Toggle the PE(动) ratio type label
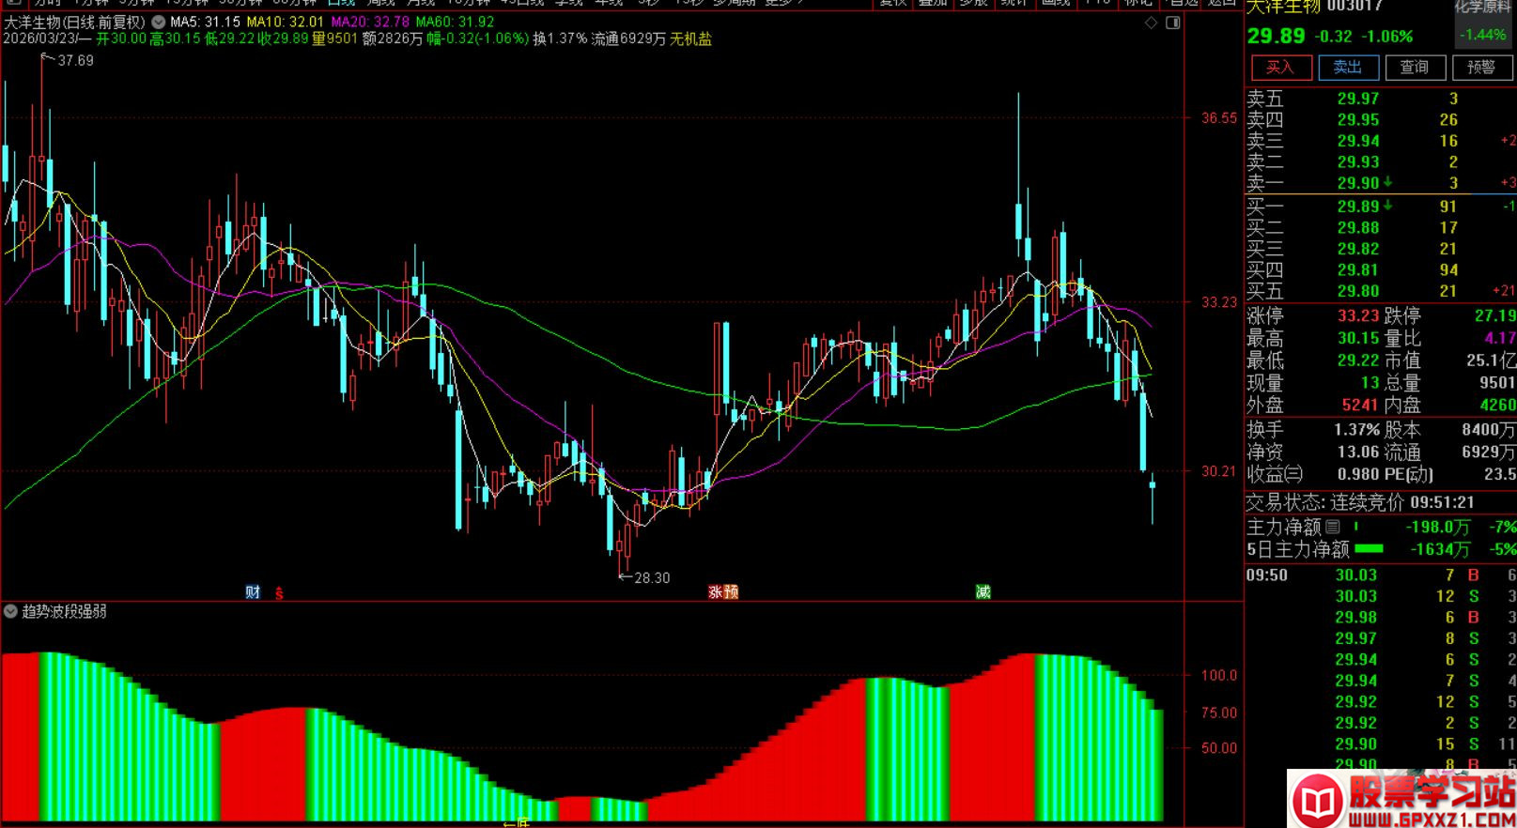The image size is (1517, 828). (1408, 475)
